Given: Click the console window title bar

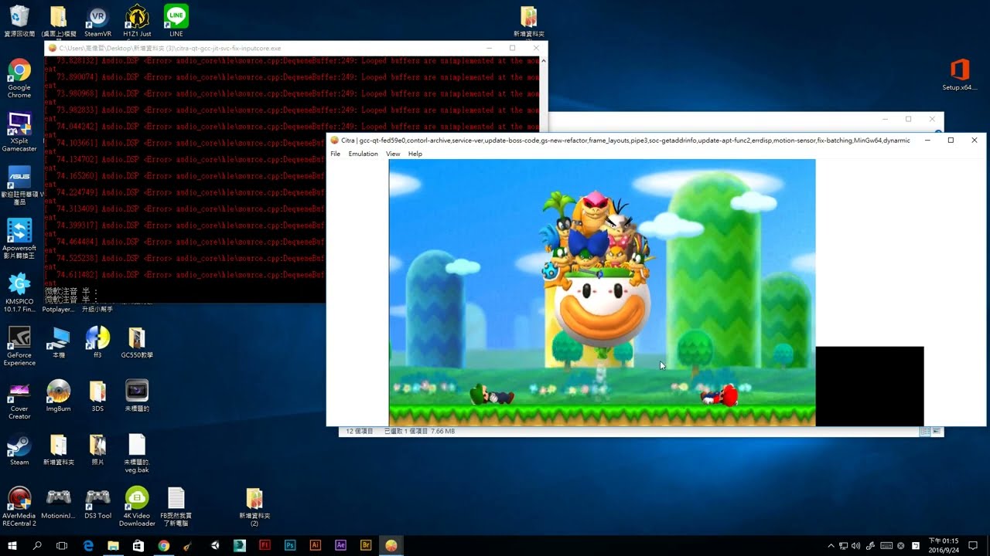Looking at the screenshot, I should click(296, 48).
